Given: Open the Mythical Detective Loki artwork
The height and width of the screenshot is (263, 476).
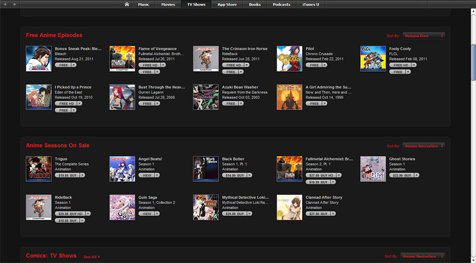Looking at the screenshot, I should point(206,207).
